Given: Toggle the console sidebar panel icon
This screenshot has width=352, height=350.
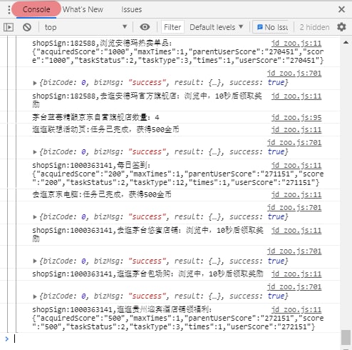Looking at the screenshot, I should 9,27.
